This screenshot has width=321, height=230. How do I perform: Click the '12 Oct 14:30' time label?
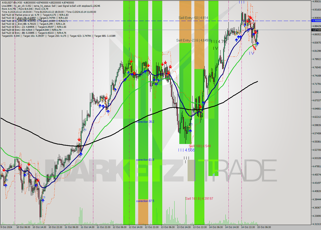coord(135,227)
